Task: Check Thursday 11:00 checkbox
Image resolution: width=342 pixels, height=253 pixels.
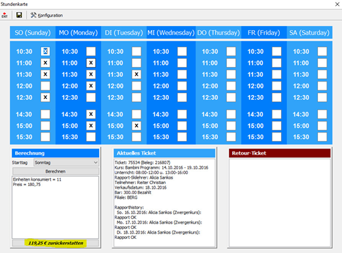Action: tap(231, 63)
